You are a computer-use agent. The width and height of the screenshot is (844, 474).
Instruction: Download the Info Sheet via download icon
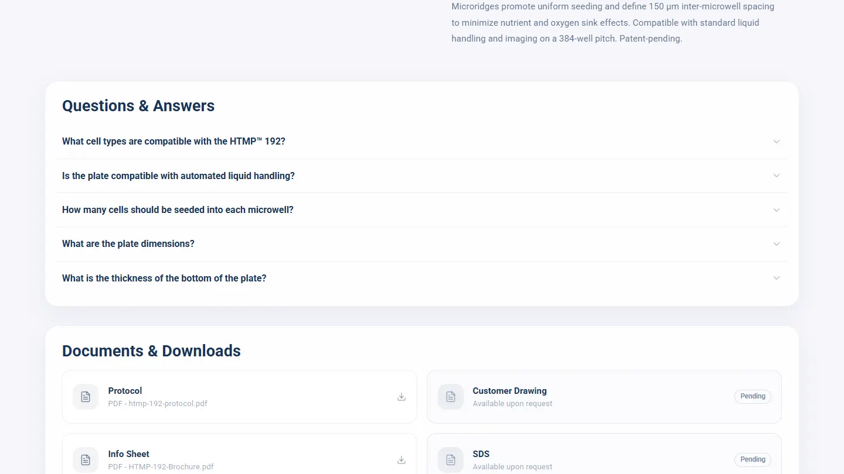pyautogui.click(x=401, y=460)
